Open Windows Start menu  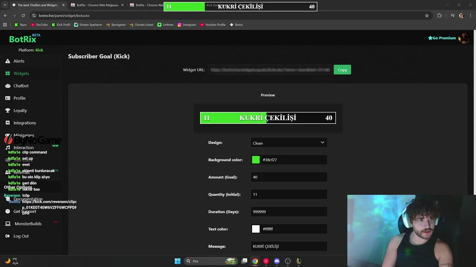[177, 261]
